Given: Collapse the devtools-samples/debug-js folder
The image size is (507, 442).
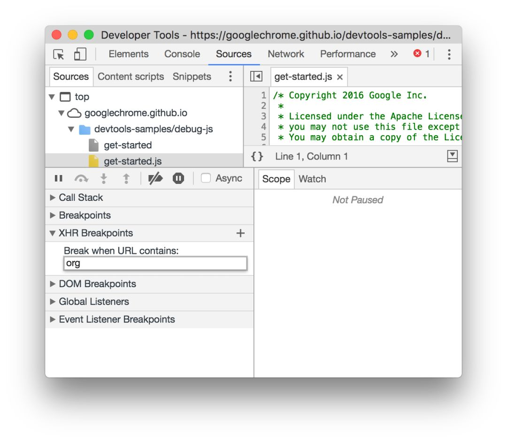Looking at the screenshot, I should click(71, 129).
